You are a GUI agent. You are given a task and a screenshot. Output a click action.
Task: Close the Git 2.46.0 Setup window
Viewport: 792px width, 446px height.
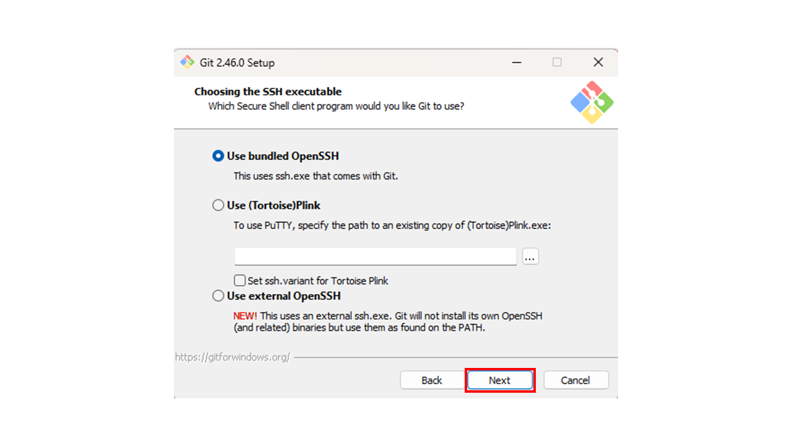(598, 63)
